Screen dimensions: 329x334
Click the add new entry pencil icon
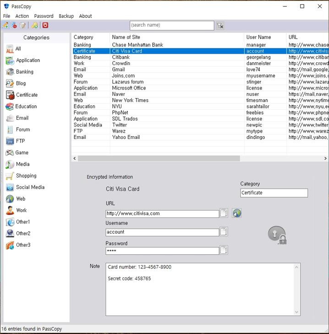[5, 25]
